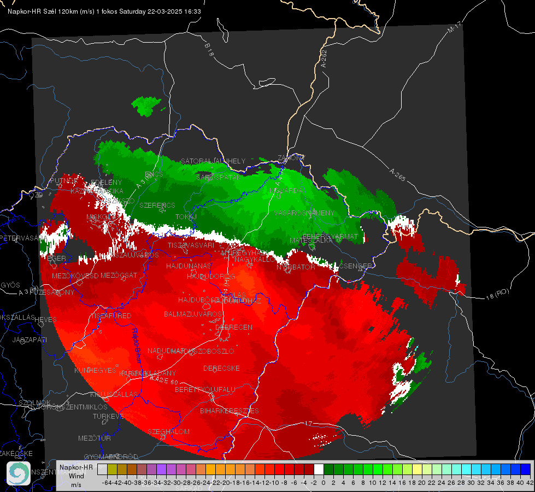Image resolution: width=535 pixels, height=492 pixels.
Task: Select the KUNHEGYES label
Action: (95, 371)
